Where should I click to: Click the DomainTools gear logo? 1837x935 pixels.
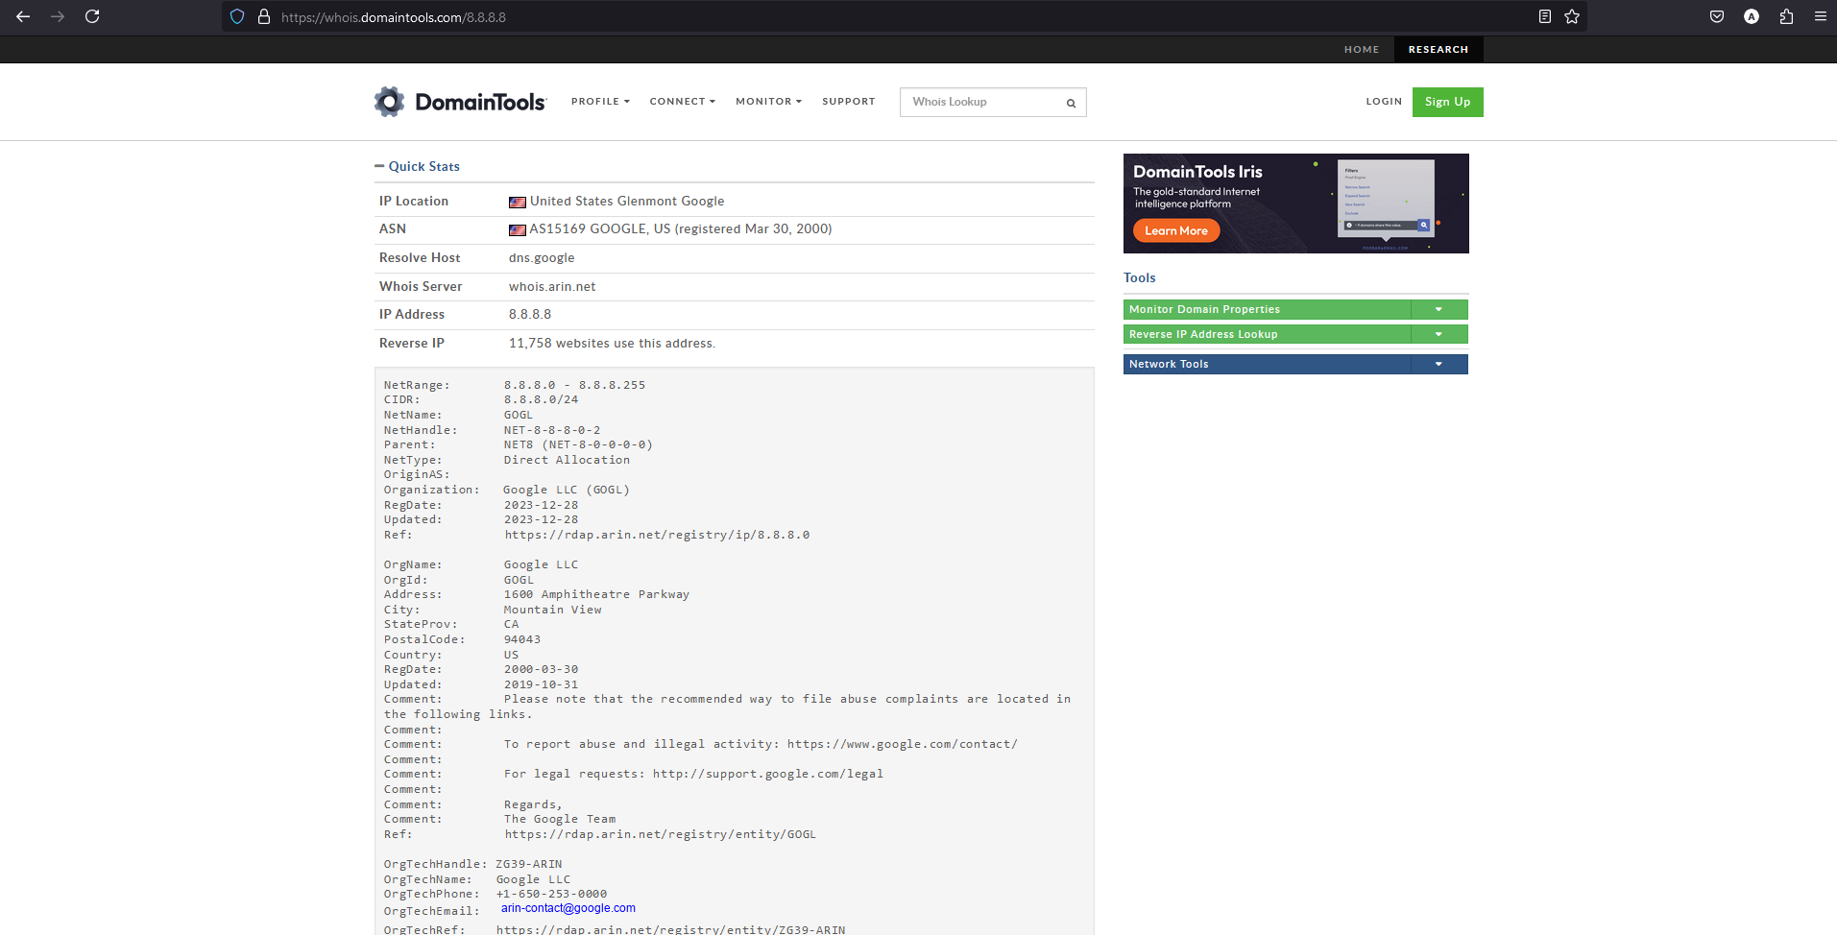(389, 102)
